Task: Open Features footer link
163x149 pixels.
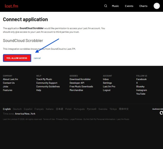Action: pyautogui.click(x=8, y=90)
